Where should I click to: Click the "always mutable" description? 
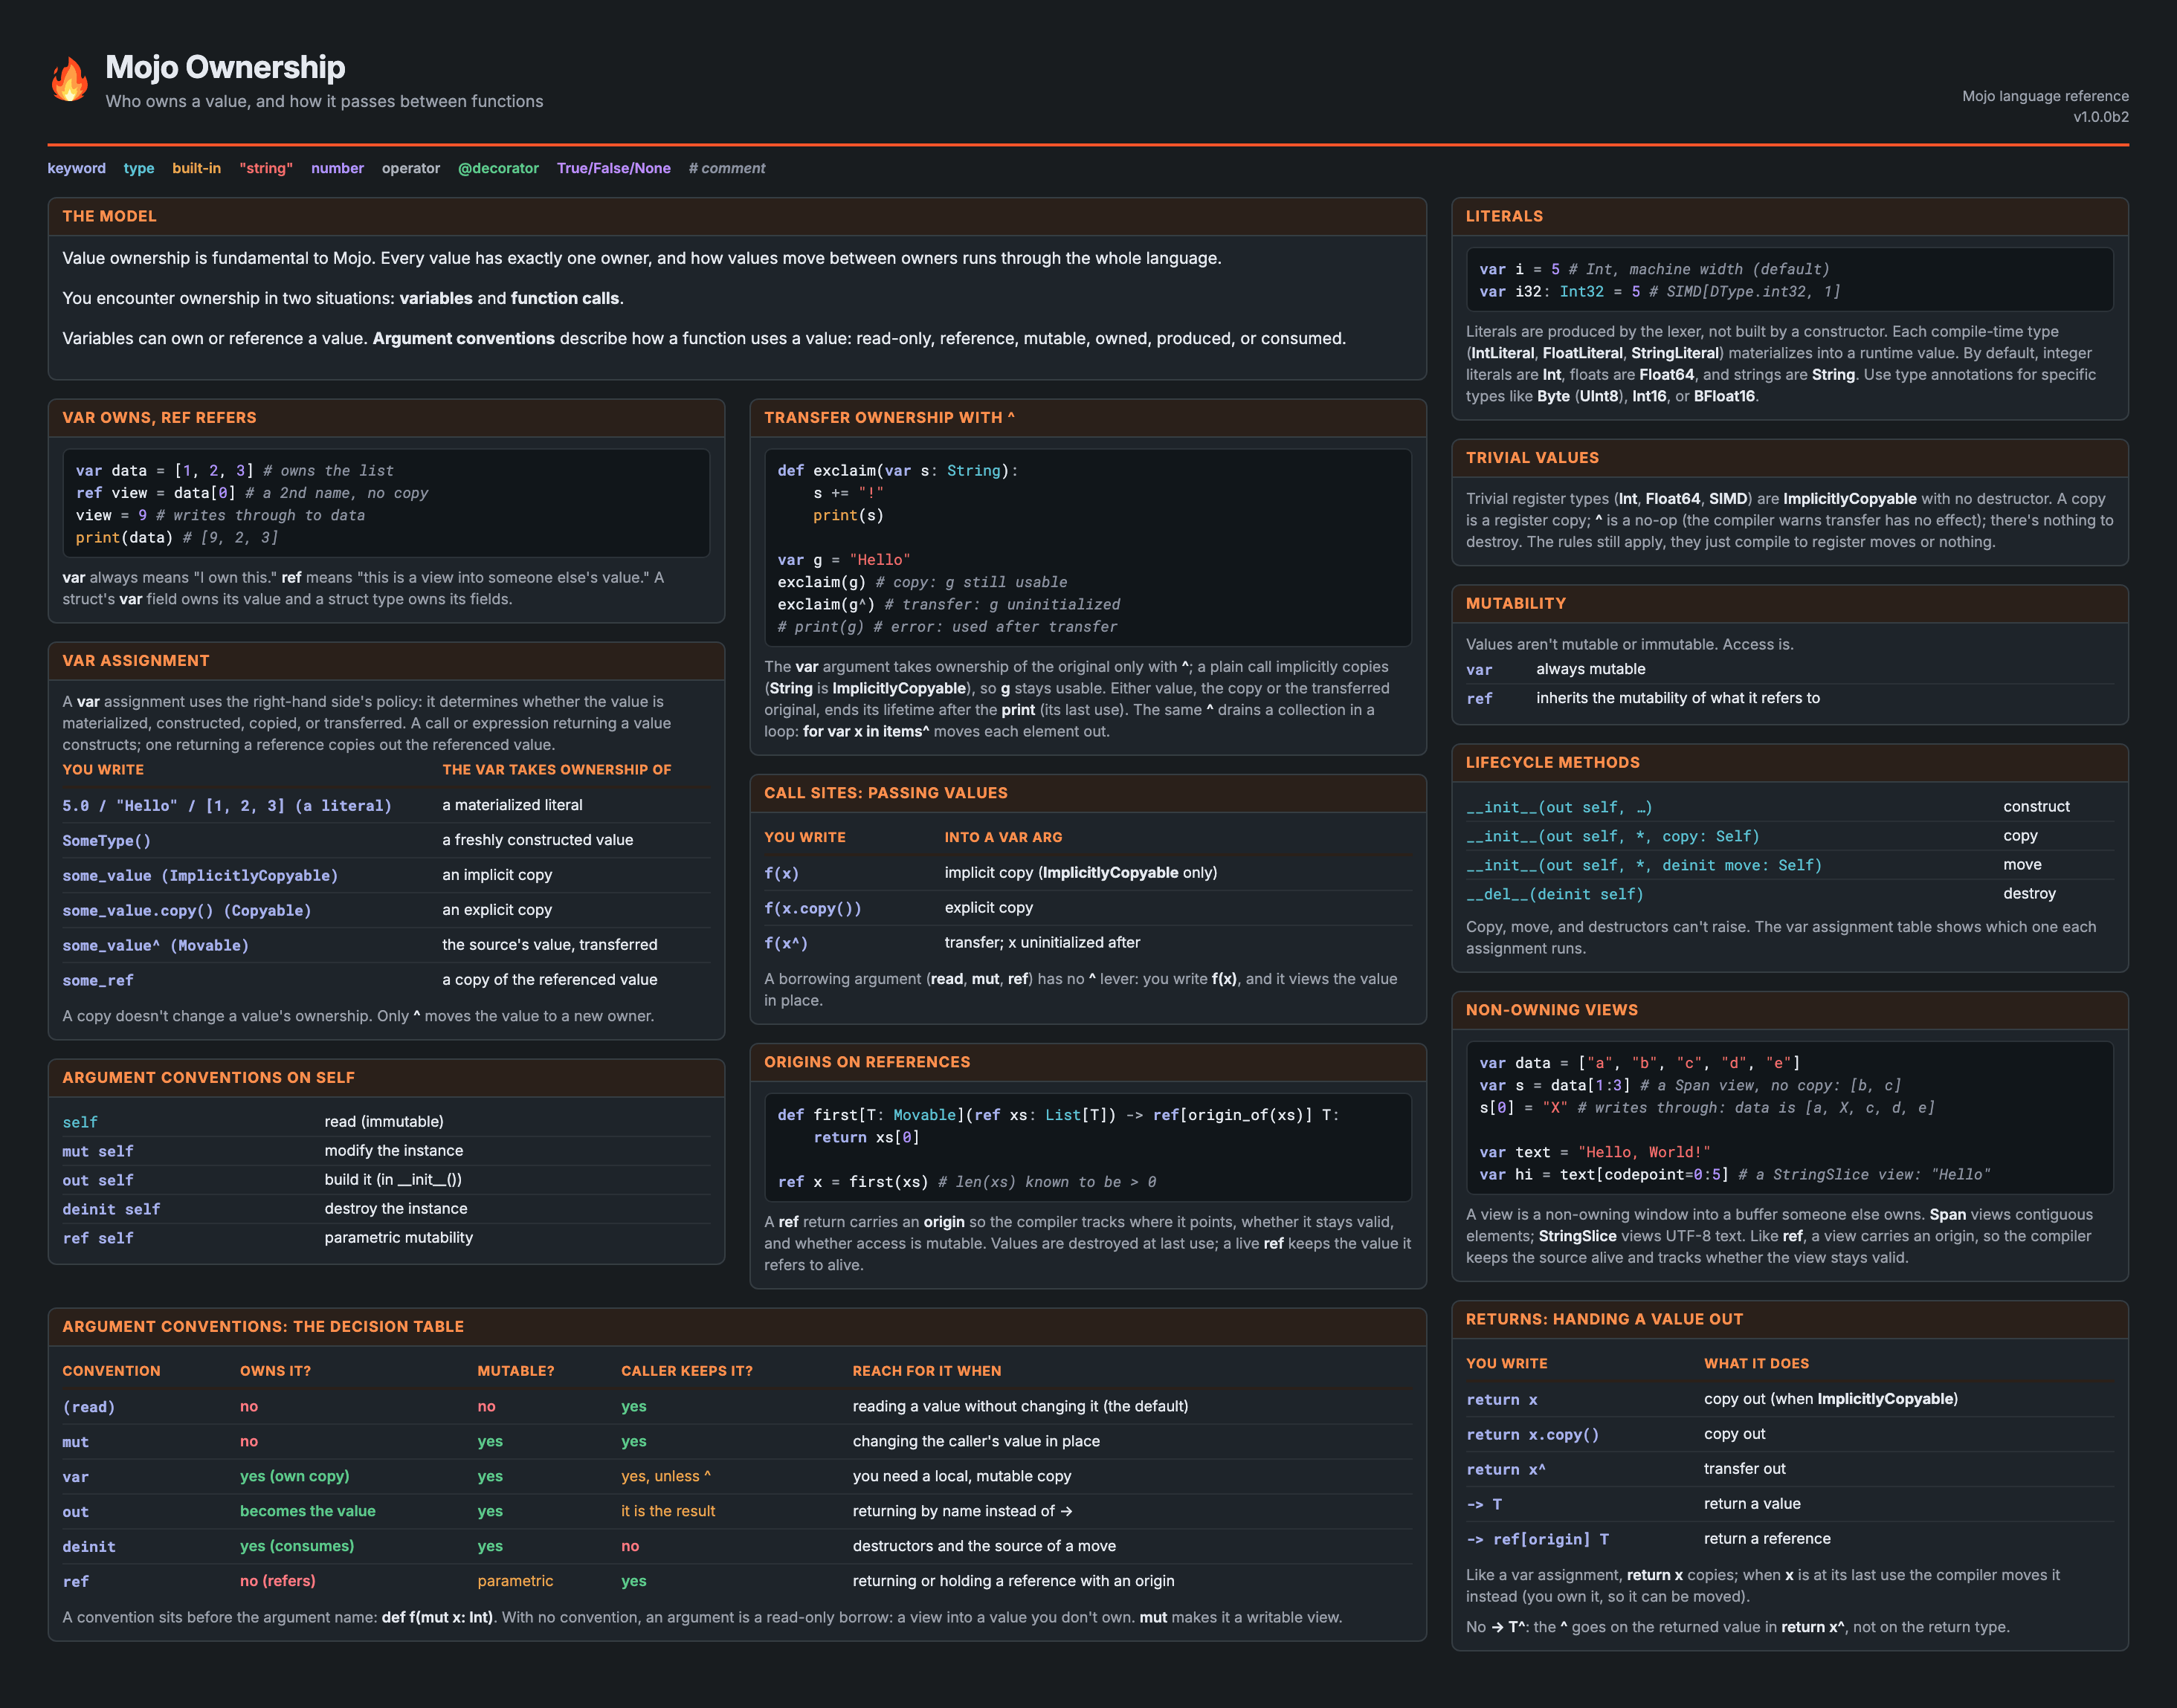click(x=1590, y=669)
